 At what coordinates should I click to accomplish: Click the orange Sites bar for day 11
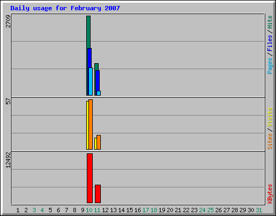coord(99,142)
